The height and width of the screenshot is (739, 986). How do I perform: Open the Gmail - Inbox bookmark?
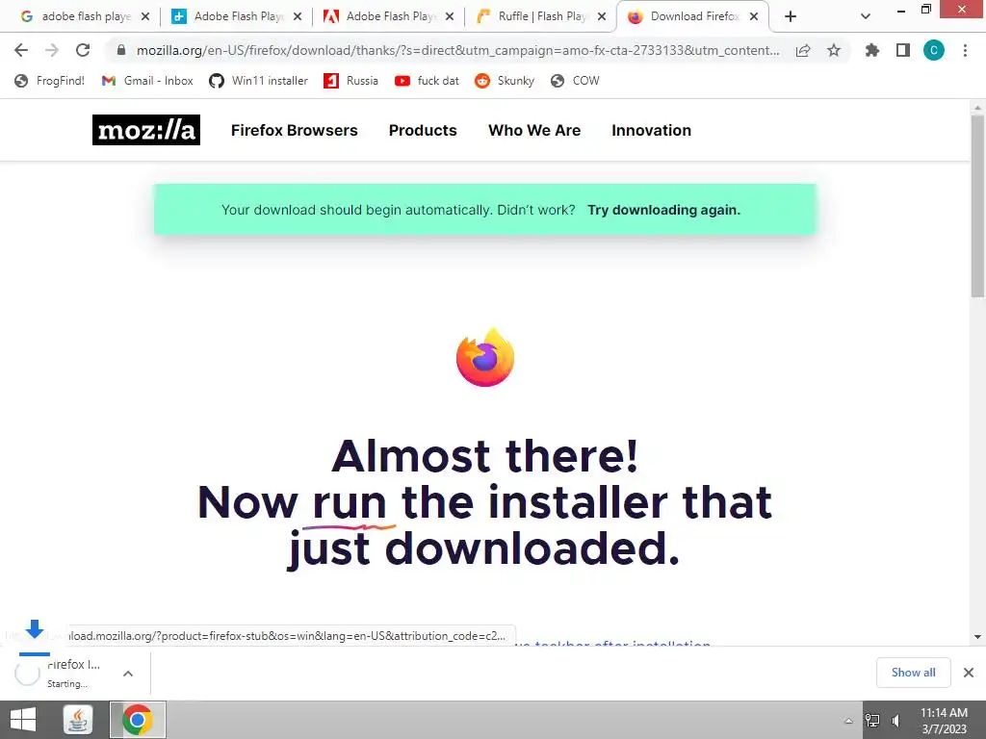point(147,81)
